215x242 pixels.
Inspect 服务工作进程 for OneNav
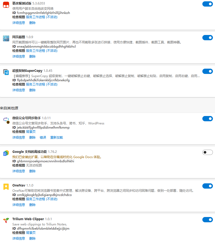(x=42, y=199)
